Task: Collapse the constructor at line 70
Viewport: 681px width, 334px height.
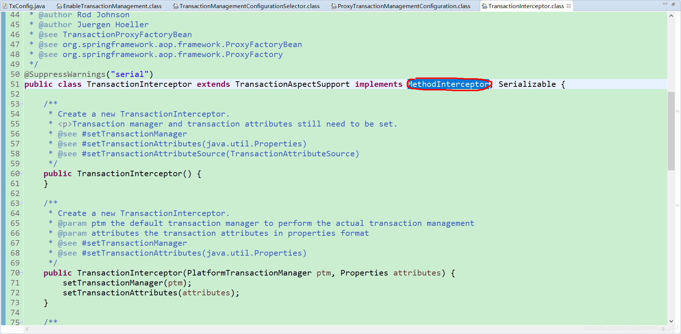Action: point(22,273)
